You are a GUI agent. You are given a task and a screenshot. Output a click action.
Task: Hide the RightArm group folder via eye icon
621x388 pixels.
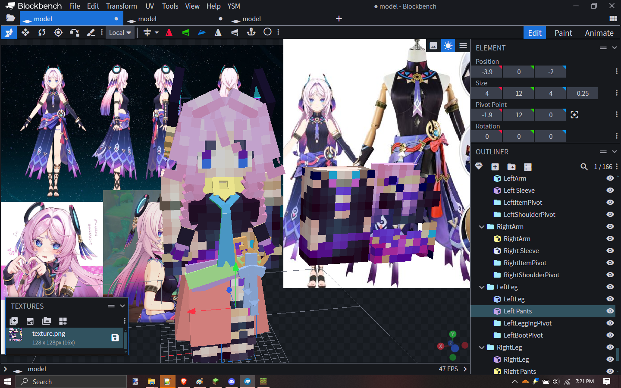610,226
